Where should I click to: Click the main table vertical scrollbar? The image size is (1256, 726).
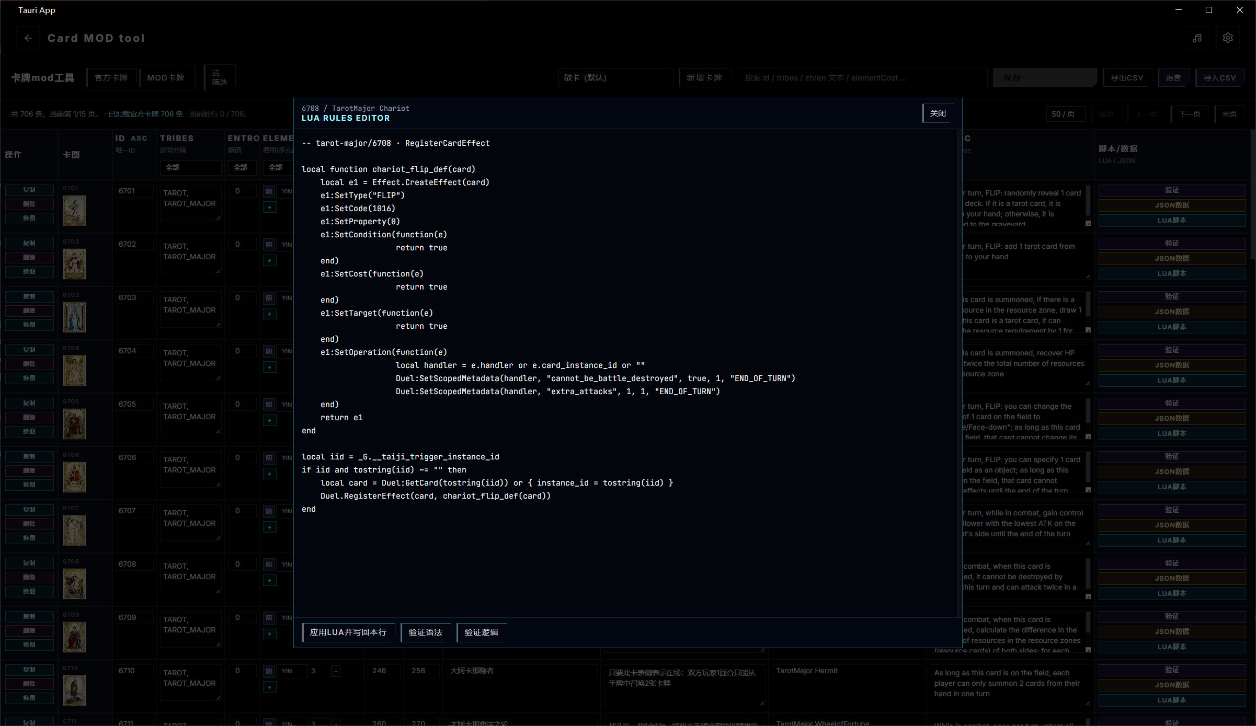pyautogui.click(x=1252, y=196)
